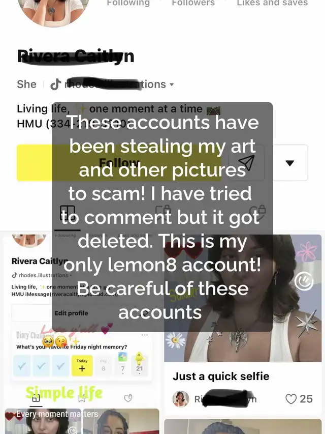
Task: Open the locked liked-posts heart tab
Action: point(257,212)
